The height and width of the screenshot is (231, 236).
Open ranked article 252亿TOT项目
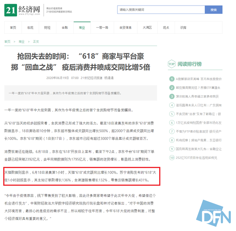coord(196,158)
